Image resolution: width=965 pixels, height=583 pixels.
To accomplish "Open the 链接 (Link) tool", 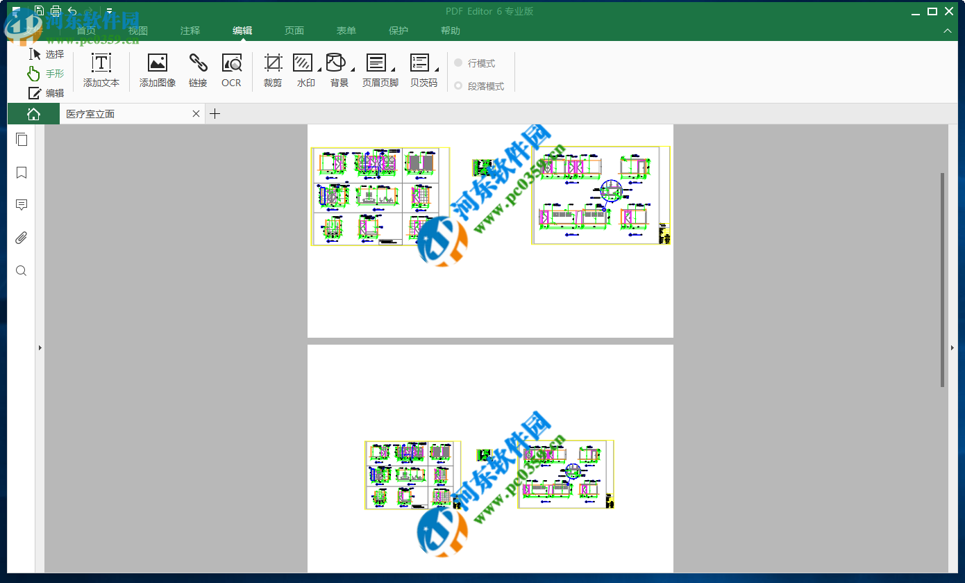I will point(198,69).
